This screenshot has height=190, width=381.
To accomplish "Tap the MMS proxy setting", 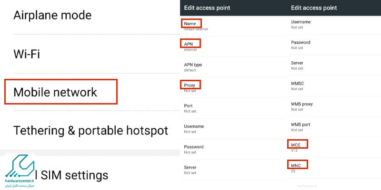I will (333, 106).
